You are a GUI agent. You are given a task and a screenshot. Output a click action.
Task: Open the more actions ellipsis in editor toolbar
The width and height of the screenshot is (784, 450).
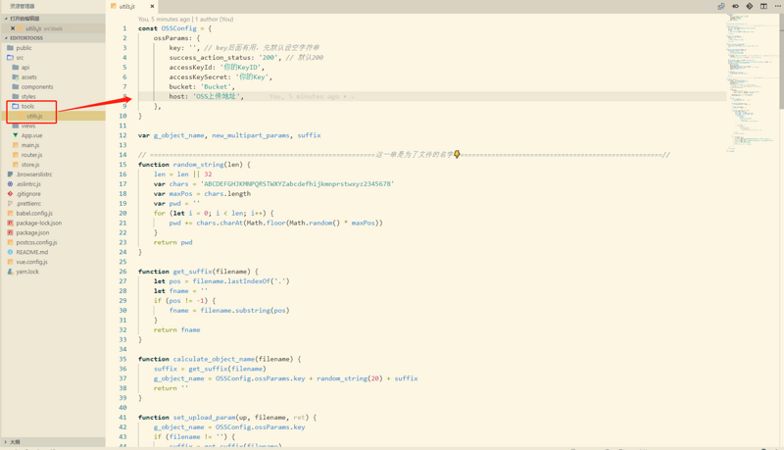777,6
